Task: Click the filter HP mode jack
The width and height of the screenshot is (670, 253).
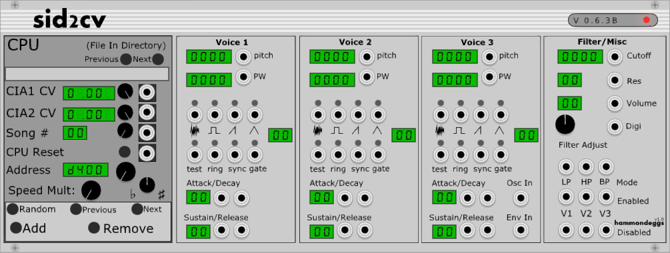Action: coord(586,167)
